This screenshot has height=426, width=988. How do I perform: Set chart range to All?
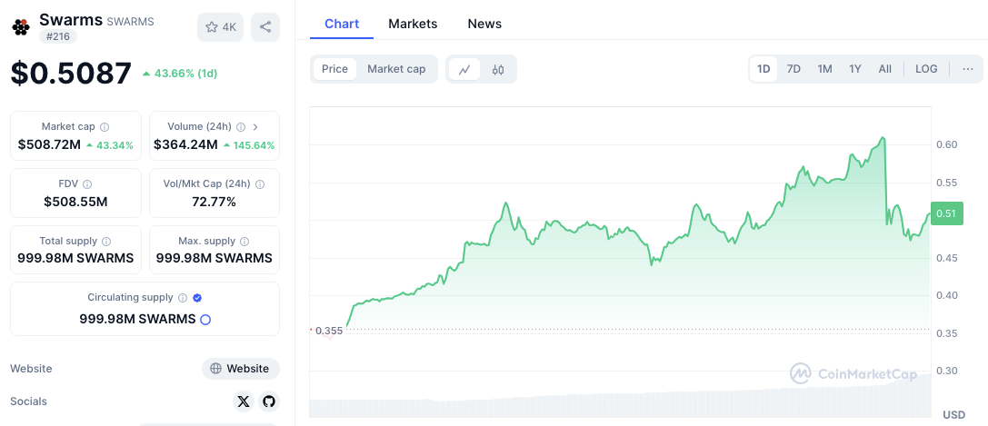point(885,69)
